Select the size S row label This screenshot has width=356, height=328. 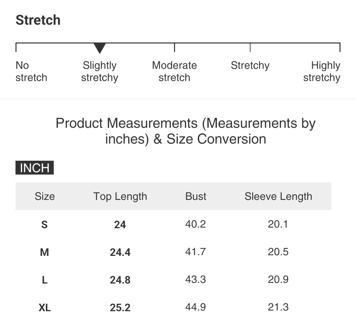(x=44, y=225)
